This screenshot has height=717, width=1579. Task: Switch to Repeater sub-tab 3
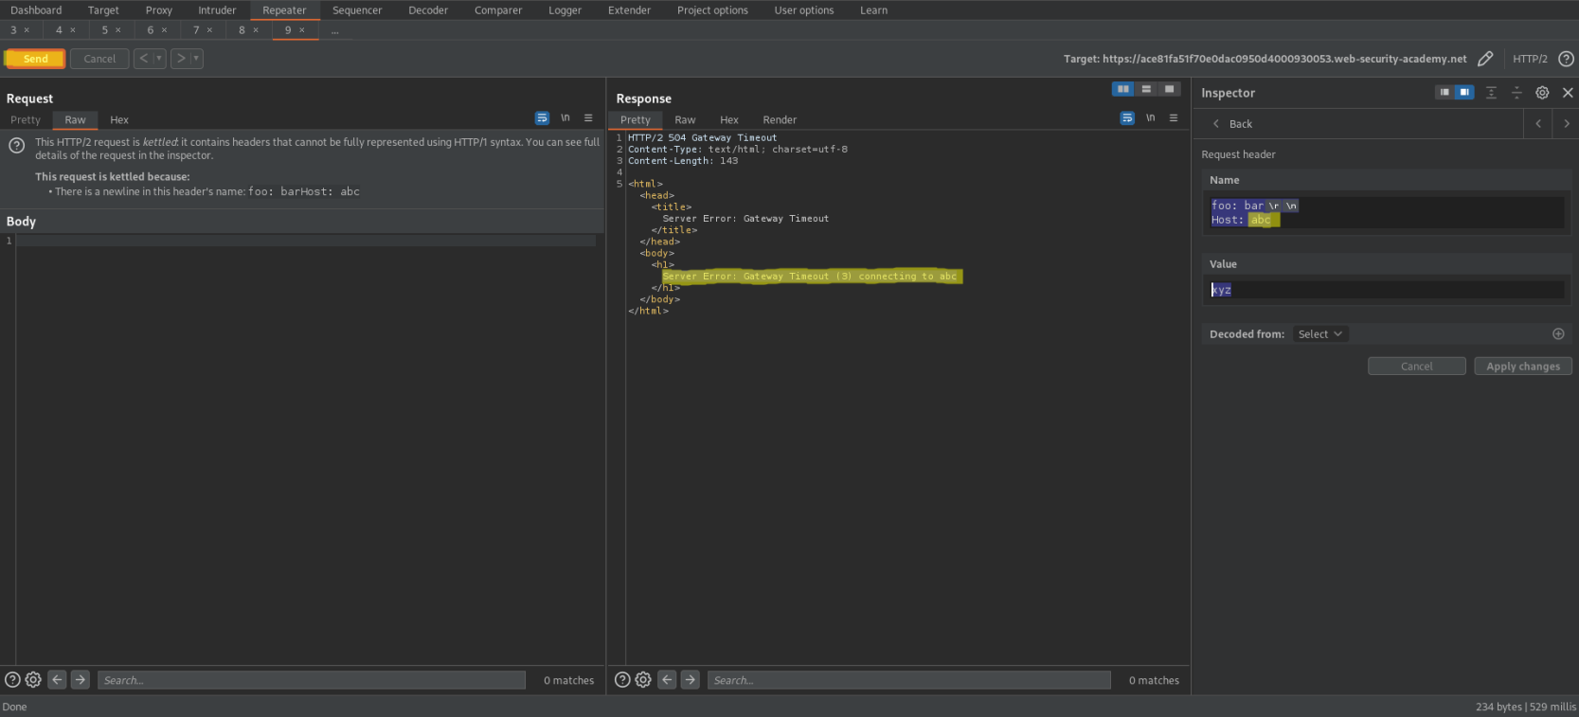(13, 30)
